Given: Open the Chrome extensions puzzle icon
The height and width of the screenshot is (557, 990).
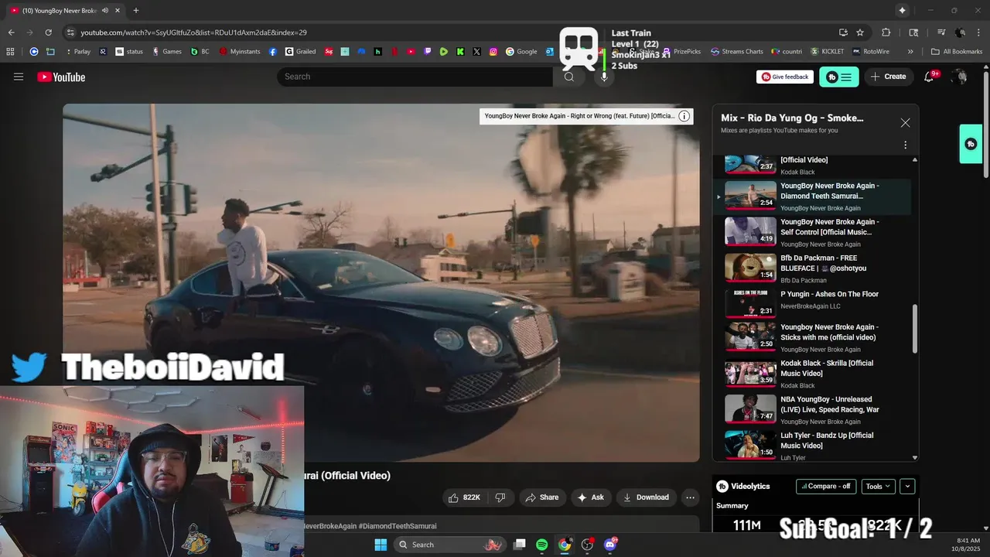Looking at the screenshot, I should pyautogui.click(x=886, y=32).
